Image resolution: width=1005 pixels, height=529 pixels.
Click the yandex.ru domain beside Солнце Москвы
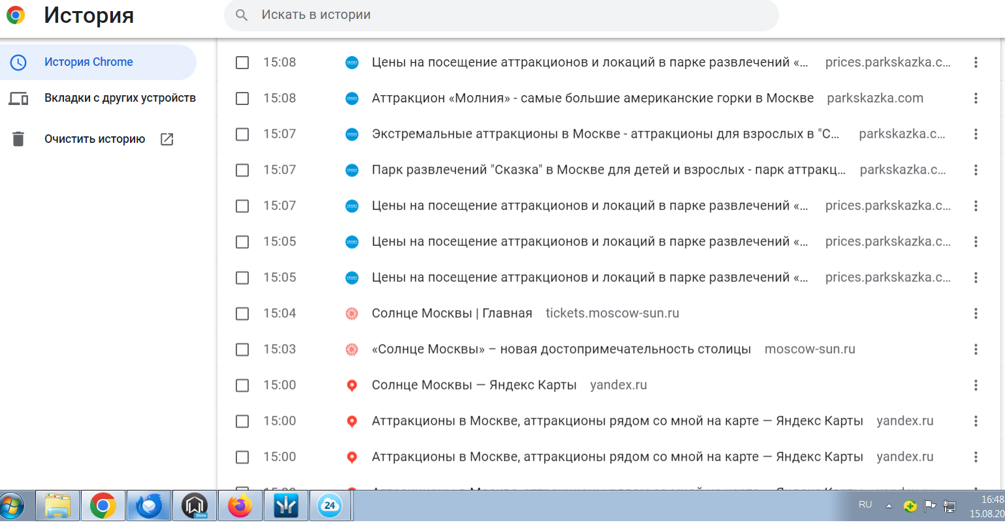pyautogui.click(x=618, y=385)
